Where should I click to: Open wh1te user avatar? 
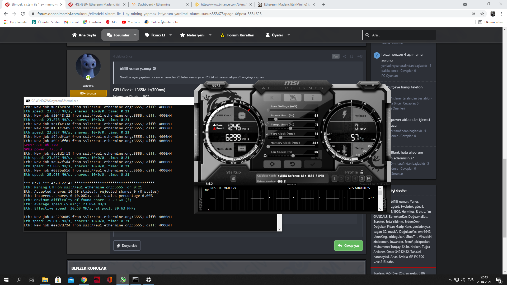tap(88, 66)
